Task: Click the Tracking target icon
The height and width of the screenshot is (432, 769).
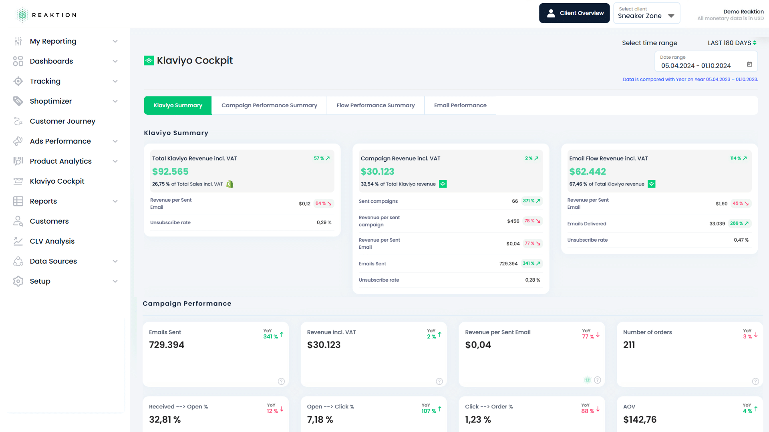Action: point(18,81)
